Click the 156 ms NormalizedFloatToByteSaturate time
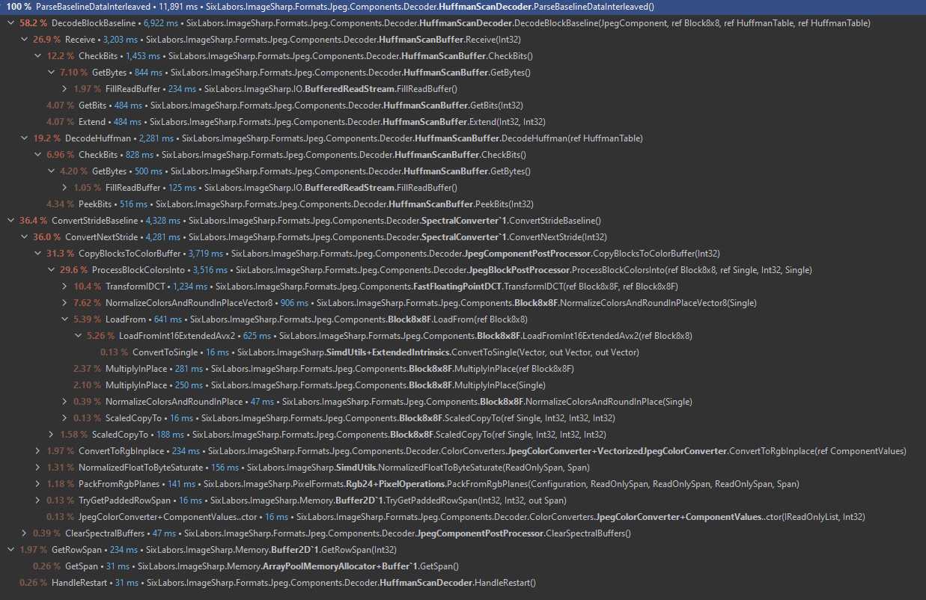 225,468
